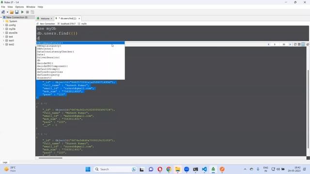Choose decodeURIComponent( autocomplete suggestion
This screenshot has height=174, width=310.
[x=80, y=66]
